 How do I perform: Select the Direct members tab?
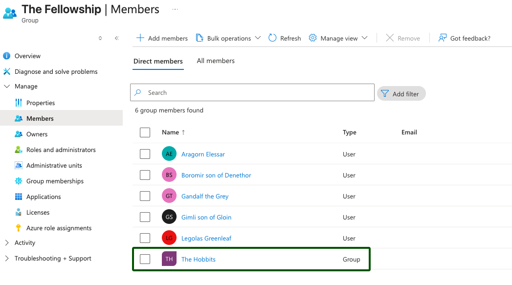[x=158, y=62]
